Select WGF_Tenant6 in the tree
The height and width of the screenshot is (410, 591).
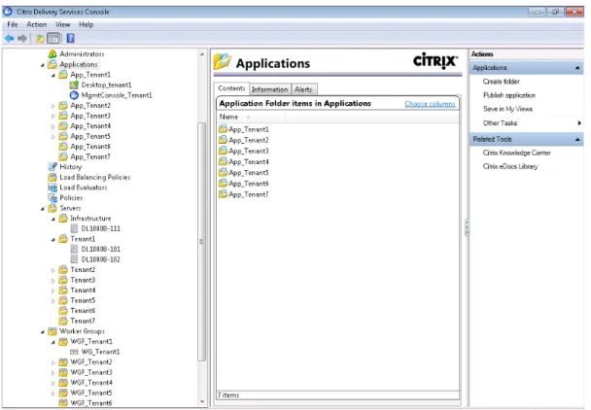[x=91, y=403]
